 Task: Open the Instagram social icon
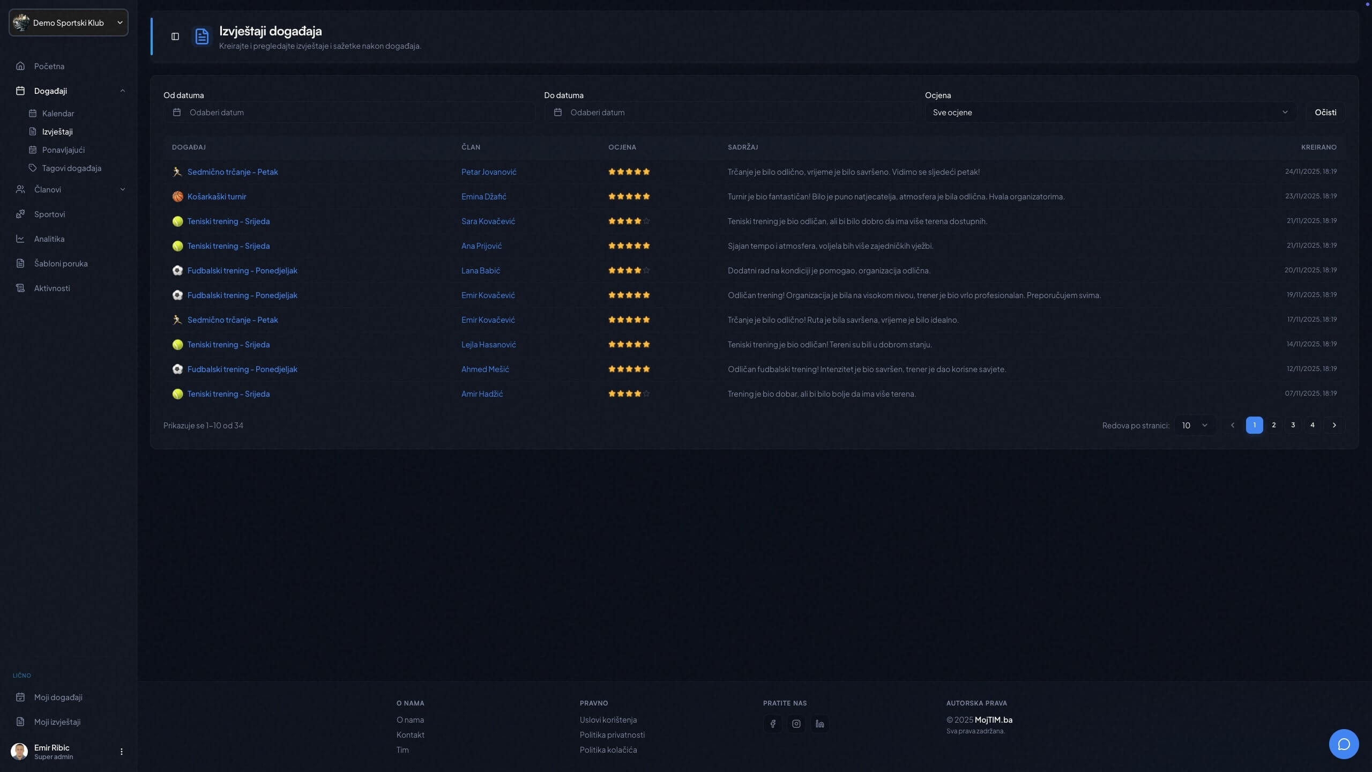(796, 724)
